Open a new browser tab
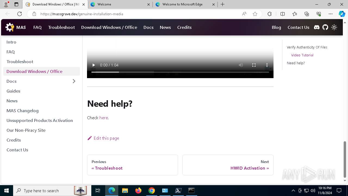Screen dimensions: 348x196 (x=222, y=4)
